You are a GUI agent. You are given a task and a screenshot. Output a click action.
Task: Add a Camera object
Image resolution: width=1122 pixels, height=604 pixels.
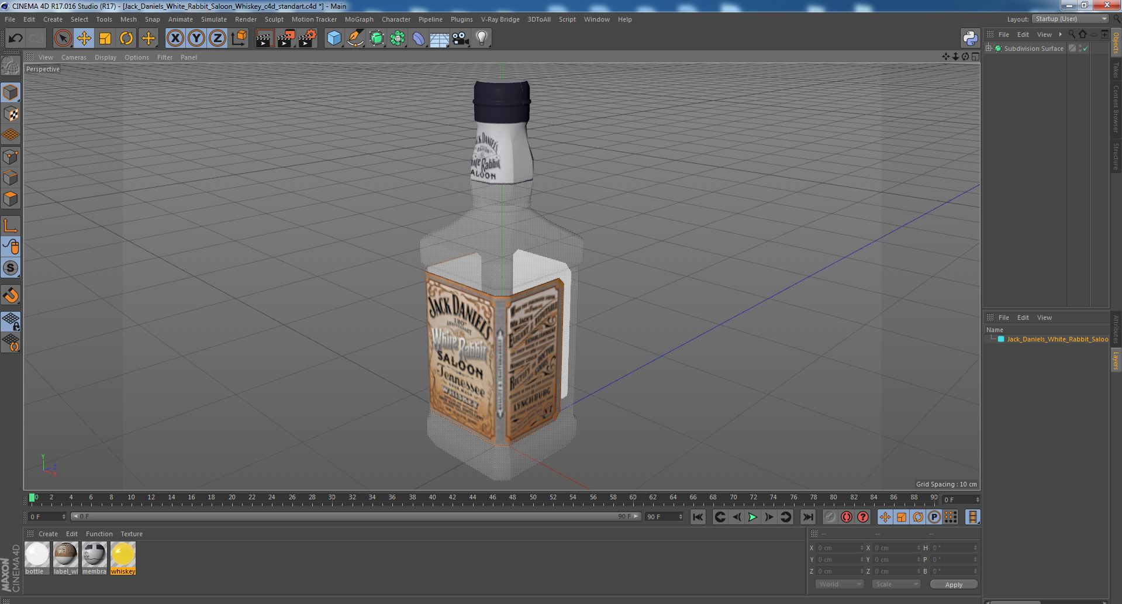pos(461,39)
